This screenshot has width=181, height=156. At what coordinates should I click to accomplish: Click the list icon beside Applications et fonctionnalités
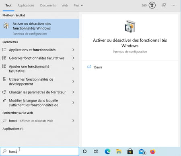point(4,50)
